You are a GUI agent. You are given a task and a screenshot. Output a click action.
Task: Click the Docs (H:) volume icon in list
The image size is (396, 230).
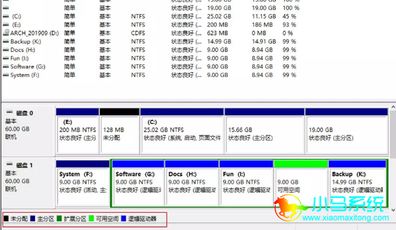point(6,50)
